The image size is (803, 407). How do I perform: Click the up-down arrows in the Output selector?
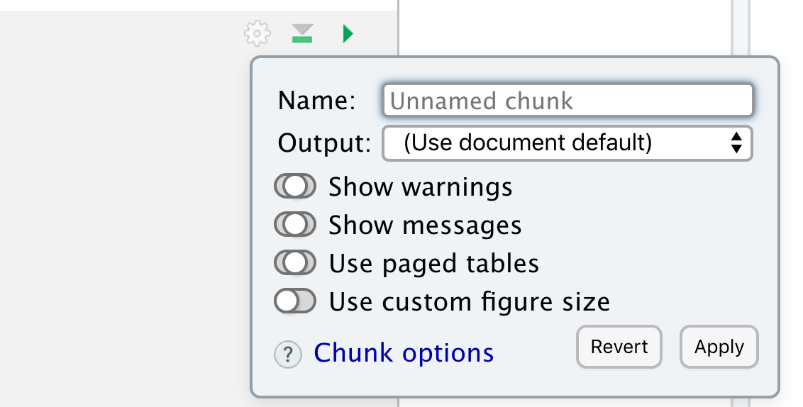tap(736, 143)
